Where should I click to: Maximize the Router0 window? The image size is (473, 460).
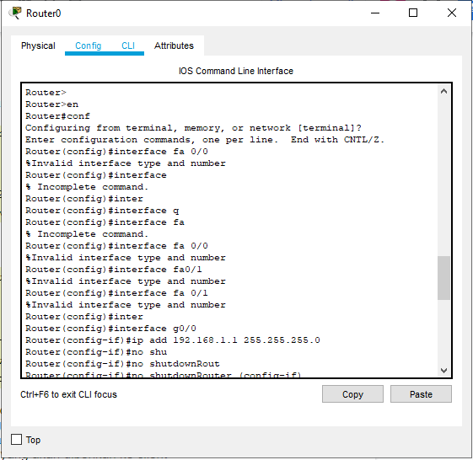coord(413,13)
